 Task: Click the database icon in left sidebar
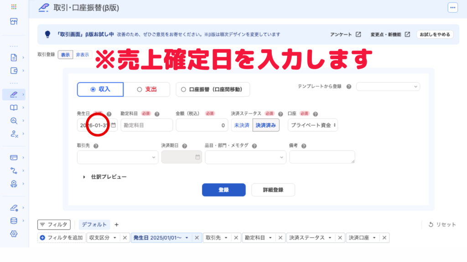(x=14, y=221)
